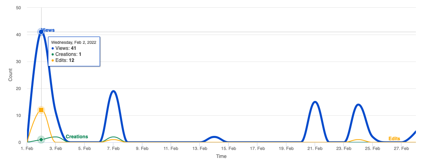
Task: Click the green diamond Creations marker
Action: pos(41,139)
